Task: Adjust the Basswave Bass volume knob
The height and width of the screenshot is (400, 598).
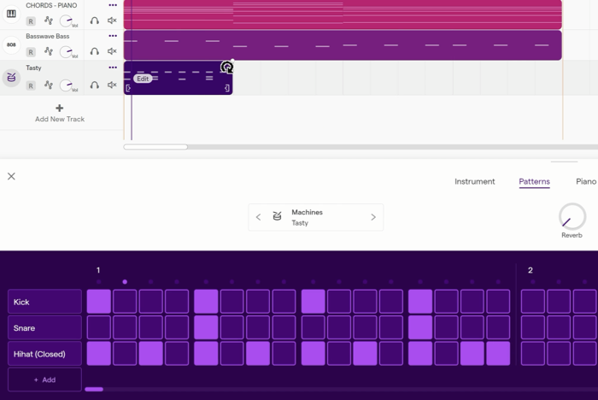Action: [x=67, y=51]
